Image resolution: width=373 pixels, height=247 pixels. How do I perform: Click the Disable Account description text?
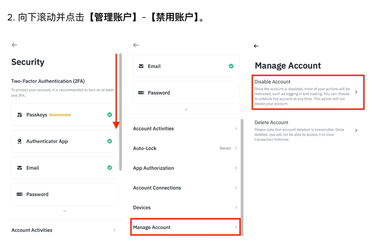pos(302,96)
